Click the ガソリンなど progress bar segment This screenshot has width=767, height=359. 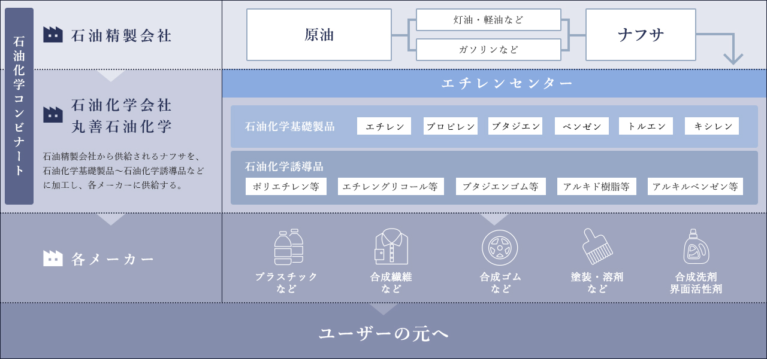click(488, 50)
